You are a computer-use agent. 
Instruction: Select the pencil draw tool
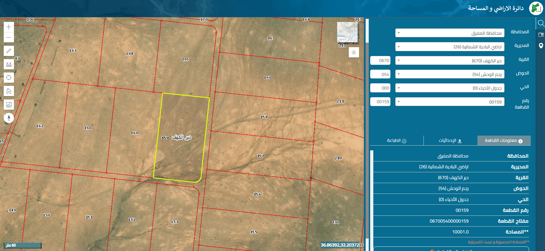[9, 51]
